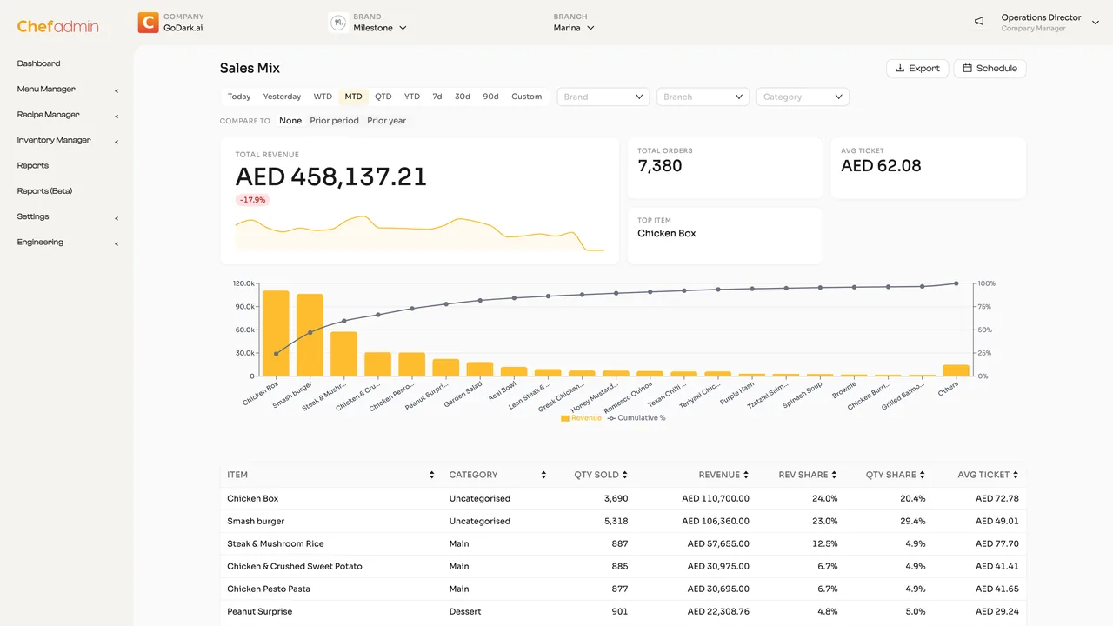The height and width of the screenshot is (626, 1113).
Task: Click the Chefadmin logo
Action: tap(57, 26)
